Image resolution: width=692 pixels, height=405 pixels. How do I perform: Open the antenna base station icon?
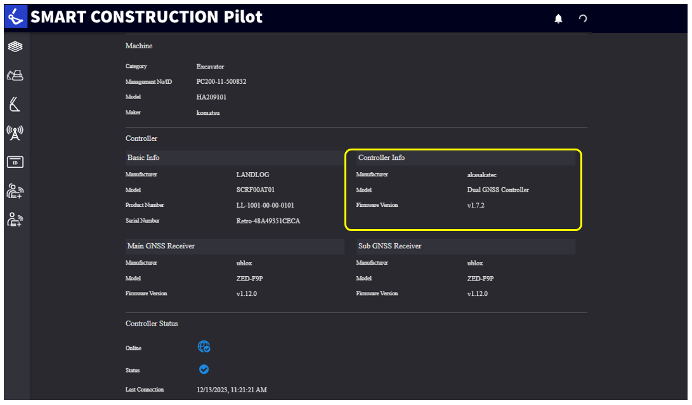[15, 133]
